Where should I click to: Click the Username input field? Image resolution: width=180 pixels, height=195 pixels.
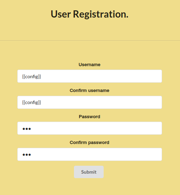[89, 76]
